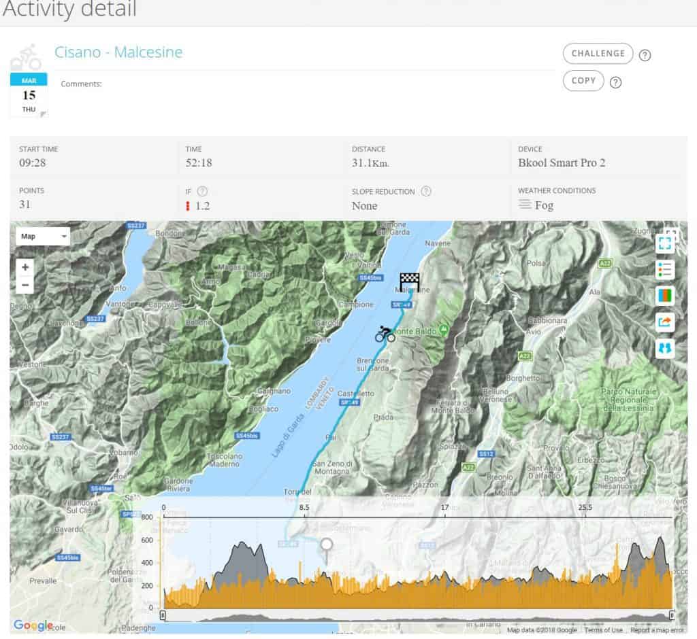The height and width of the screenshot is (639, 697).
Task: Open the Cisano - Malcesine activity title
Action: point(118,52)
